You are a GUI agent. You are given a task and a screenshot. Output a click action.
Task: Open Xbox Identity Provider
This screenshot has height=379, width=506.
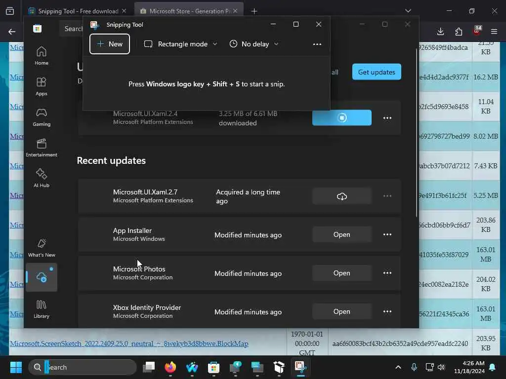(342, 312)
